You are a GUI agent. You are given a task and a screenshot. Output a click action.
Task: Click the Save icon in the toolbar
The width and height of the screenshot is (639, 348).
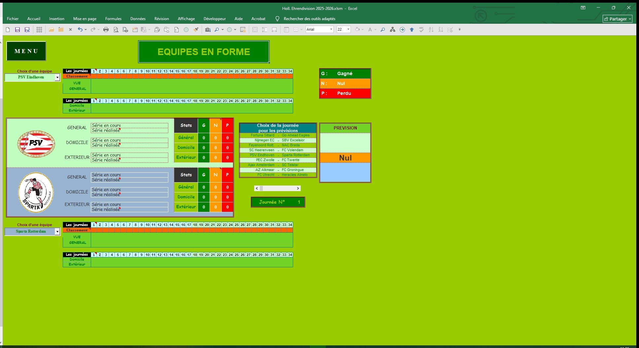pos(17,30)
